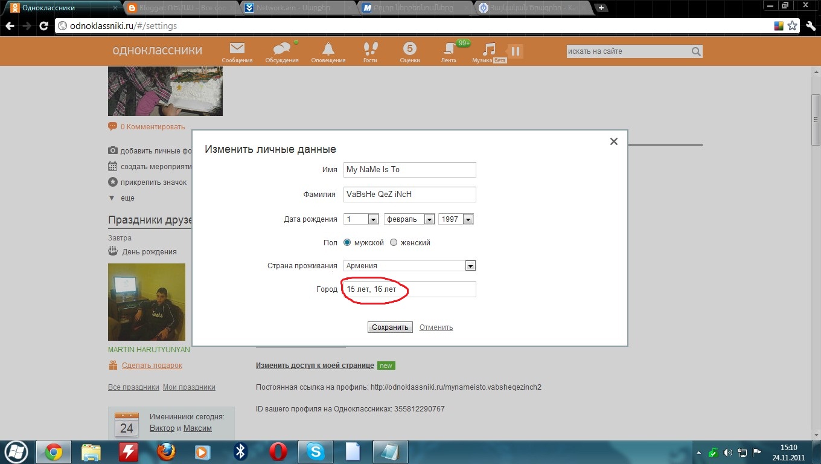This screenshot has width=821, height=464.
Task: Open the birth year 1997 dropdown
Action: coord(456,219)
